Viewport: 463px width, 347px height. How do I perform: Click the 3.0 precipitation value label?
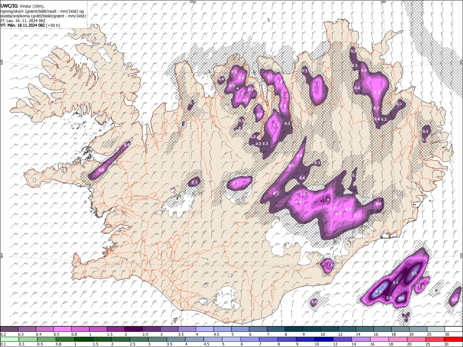(x=389, y=298)
